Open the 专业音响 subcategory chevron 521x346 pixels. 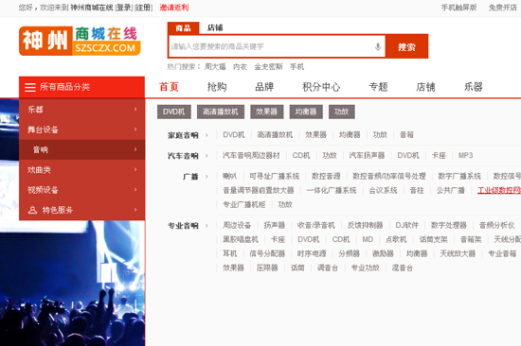(207, 226)
